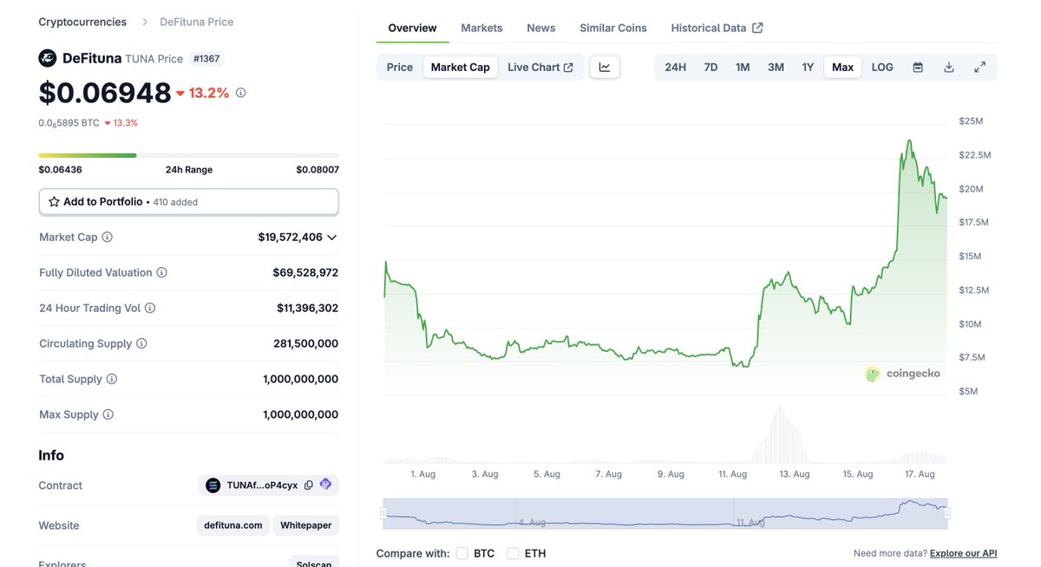Screen dimensions: 1041x567
Task: Select the Max time range
Action: (842, 67)
